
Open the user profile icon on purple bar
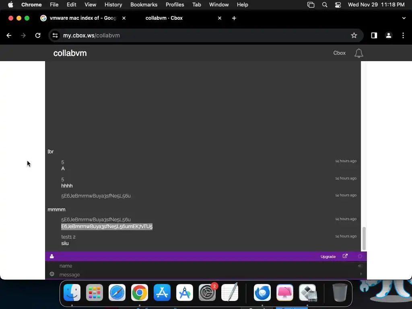point(52,256)
